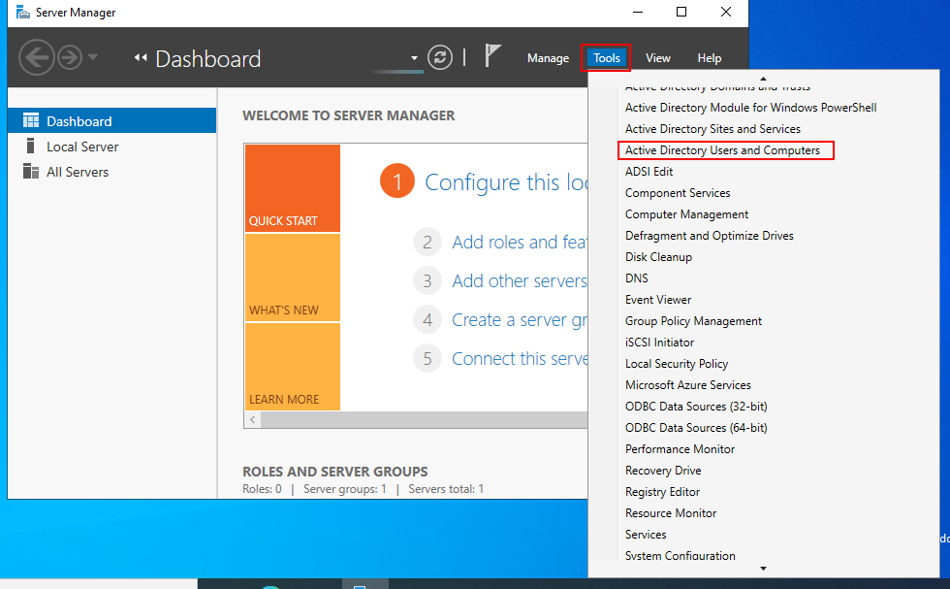The image size is (950, 589).
Task: Open the Help menu
Action: pyautogui.click(x=709, y=58)
